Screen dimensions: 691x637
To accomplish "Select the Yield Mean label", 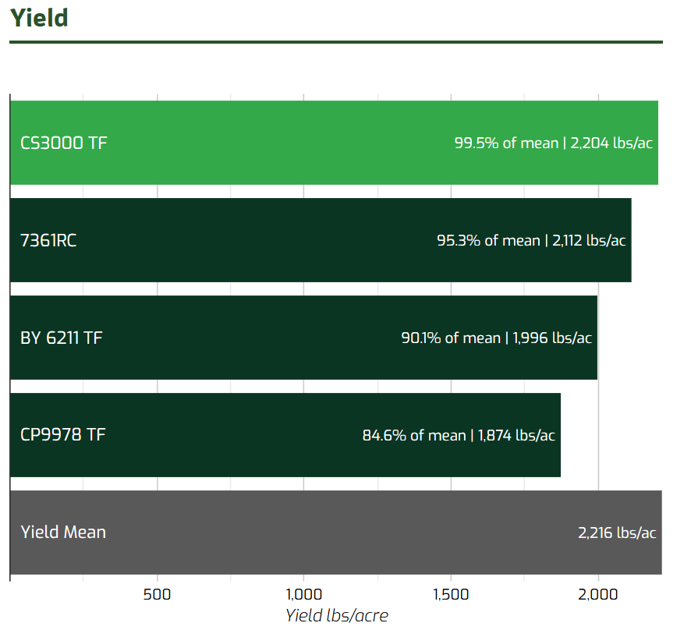I will tap(63, 533).
